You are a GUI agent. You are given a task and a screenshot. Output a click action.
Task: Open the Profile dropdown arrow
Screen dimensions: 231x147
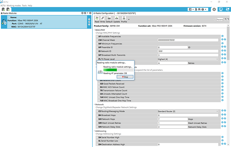click(x=129, y=19)
